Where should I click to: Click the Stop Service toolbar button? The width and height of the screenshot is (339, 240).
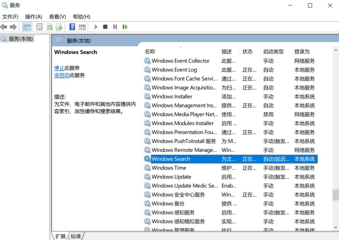(105, 27)
